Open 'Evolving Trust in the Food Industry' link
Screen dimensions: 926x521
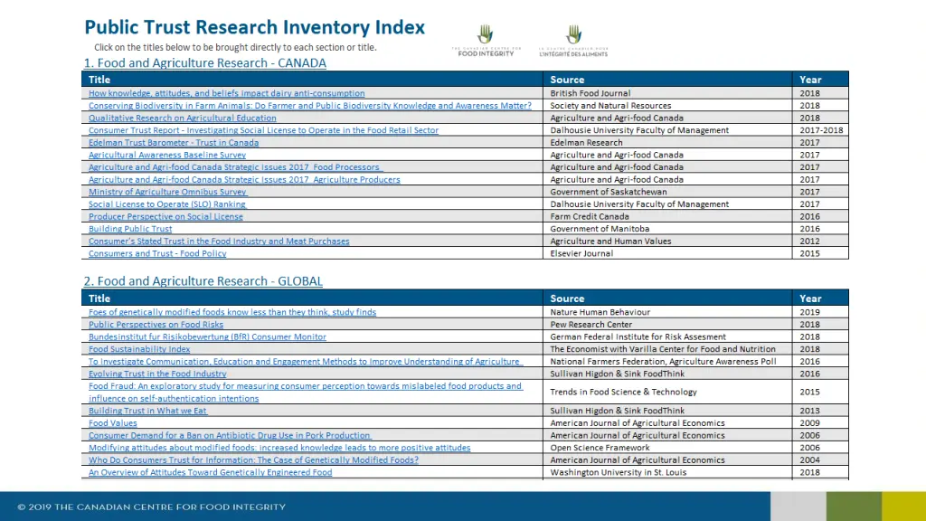(x=157, y=374)
